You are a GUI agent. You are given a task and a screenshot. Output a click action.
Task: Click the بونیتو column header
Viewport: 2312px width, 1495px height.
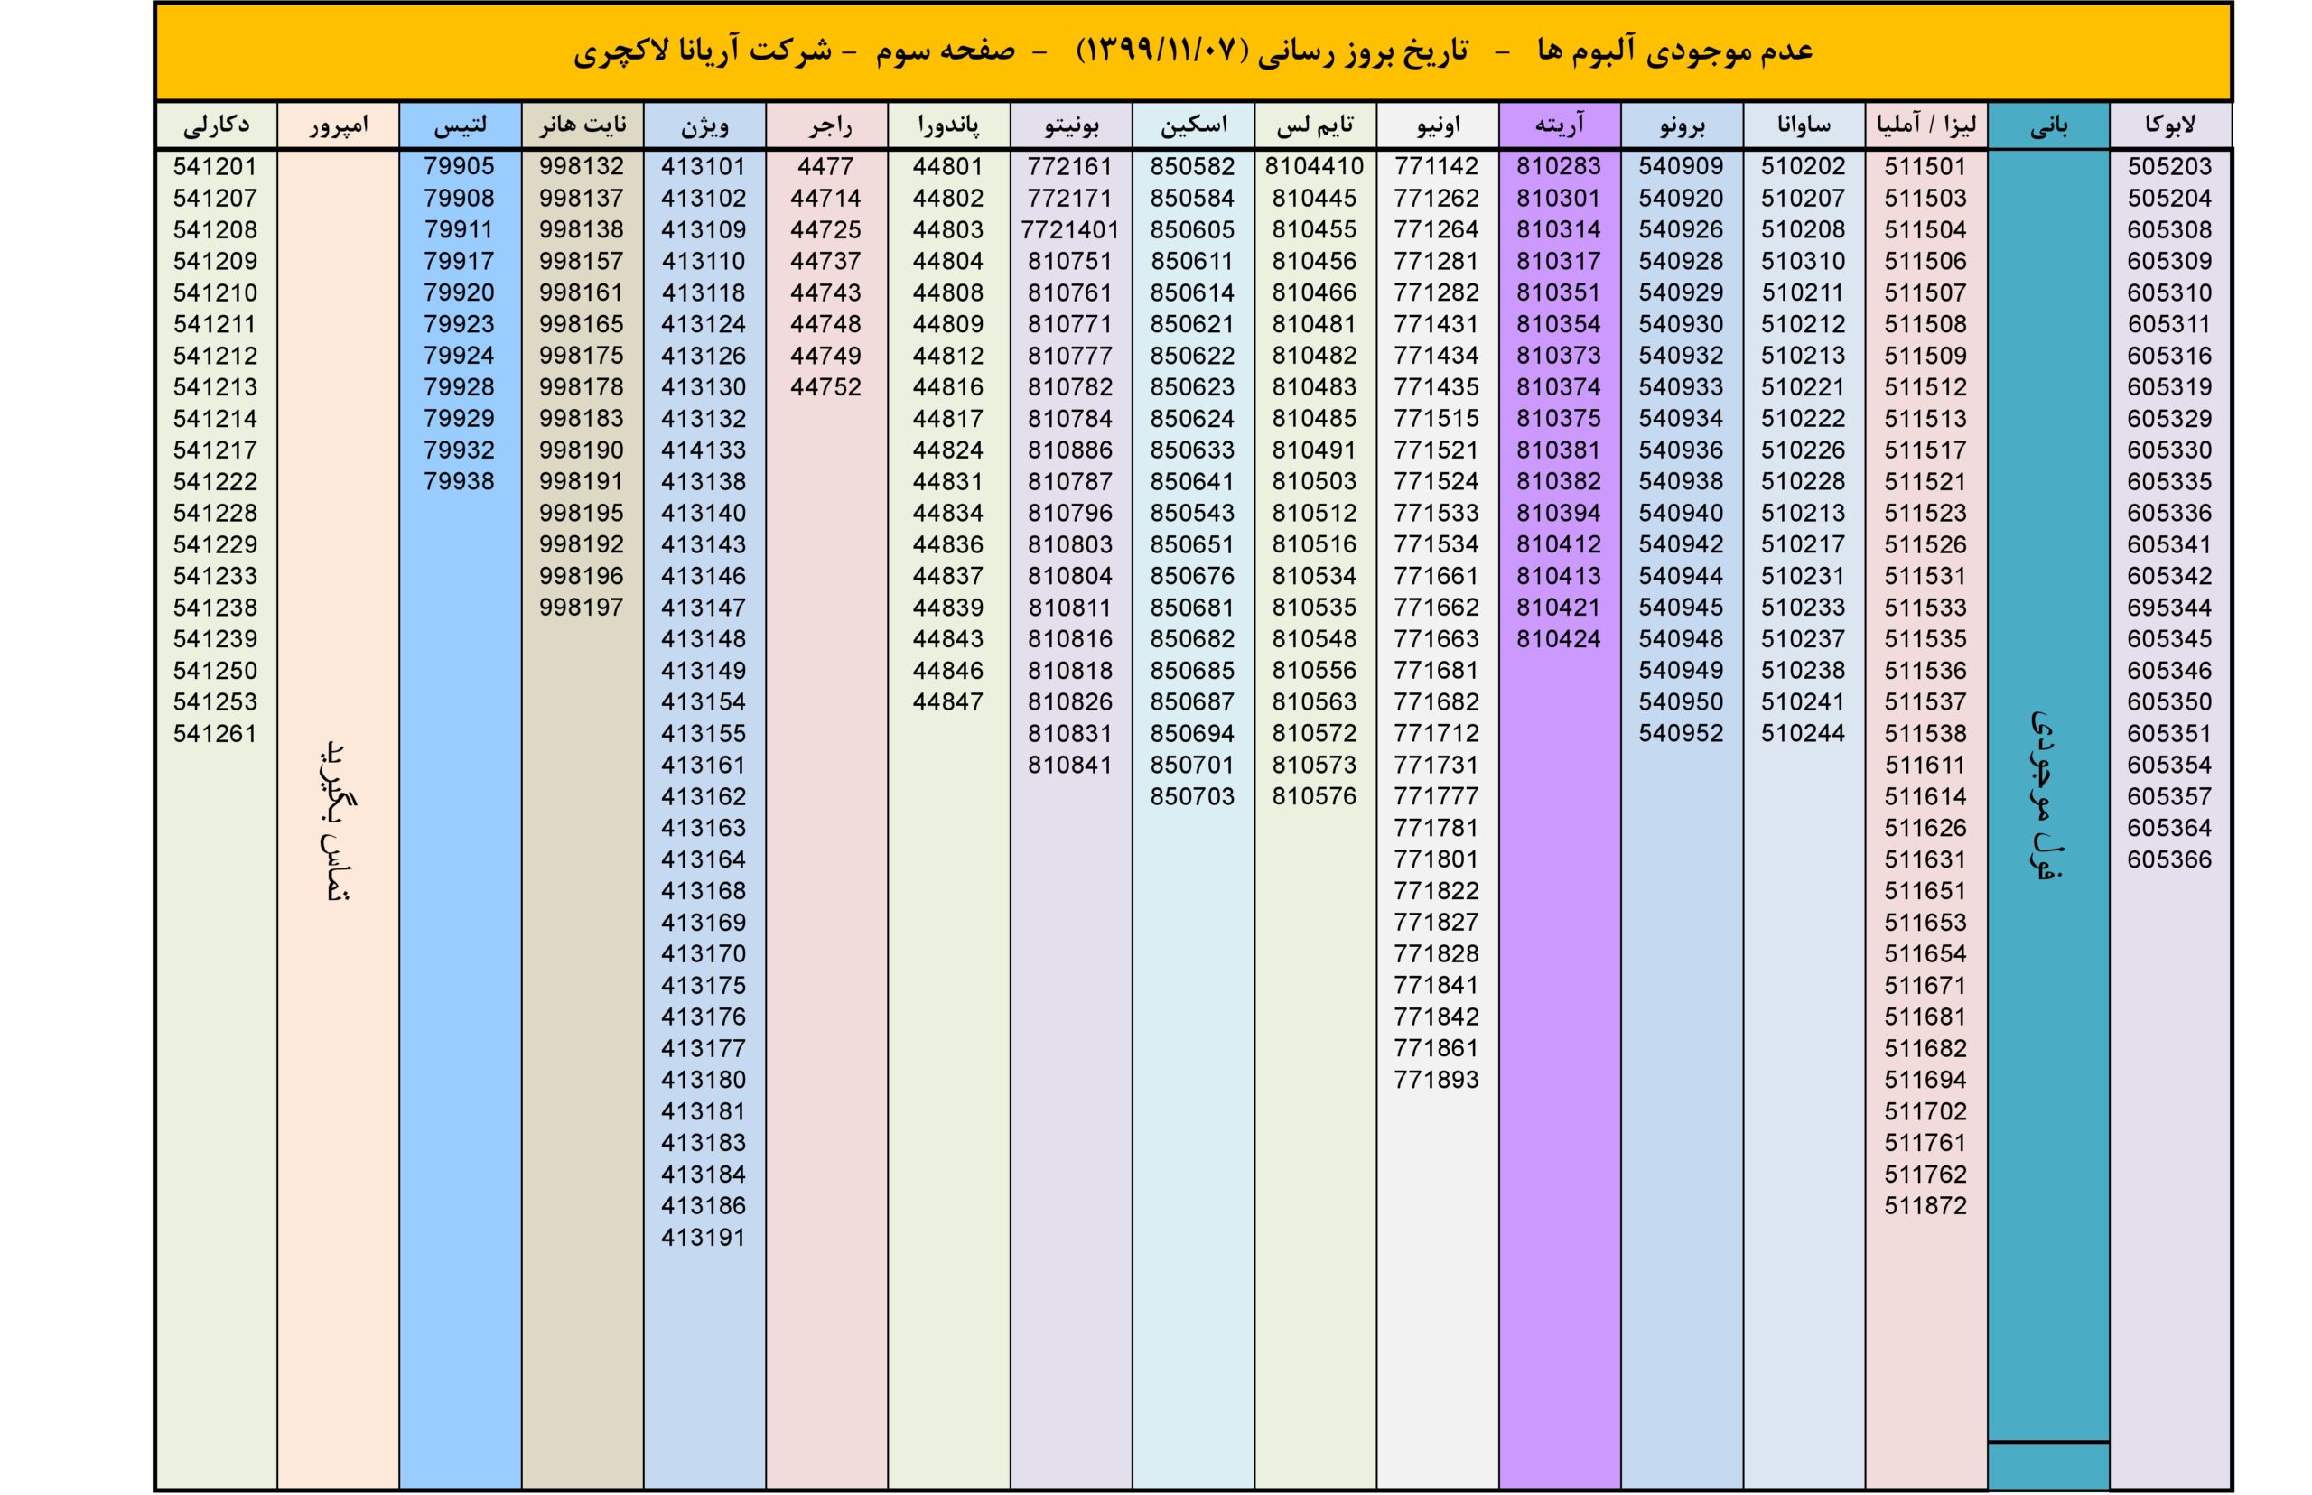click(x=1070, y=125)
